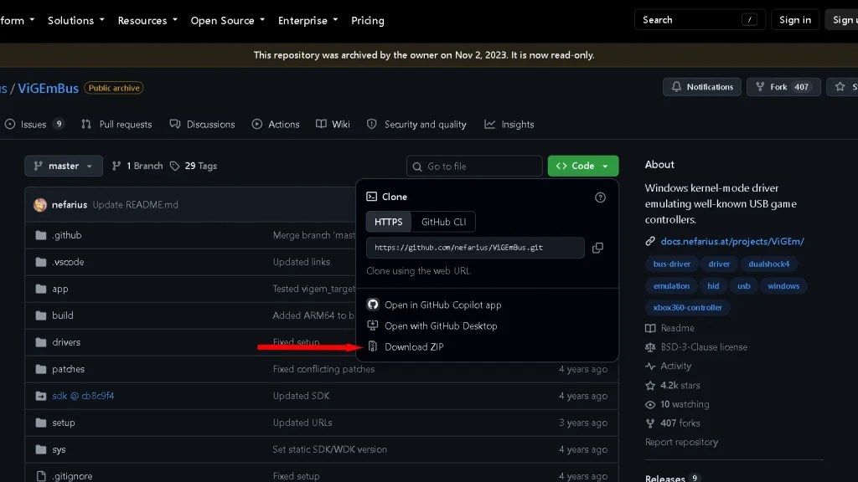This screenshot has width=858, height=482.
Task: Click the .vscode folder icon
Action: [x=40, y=262]
